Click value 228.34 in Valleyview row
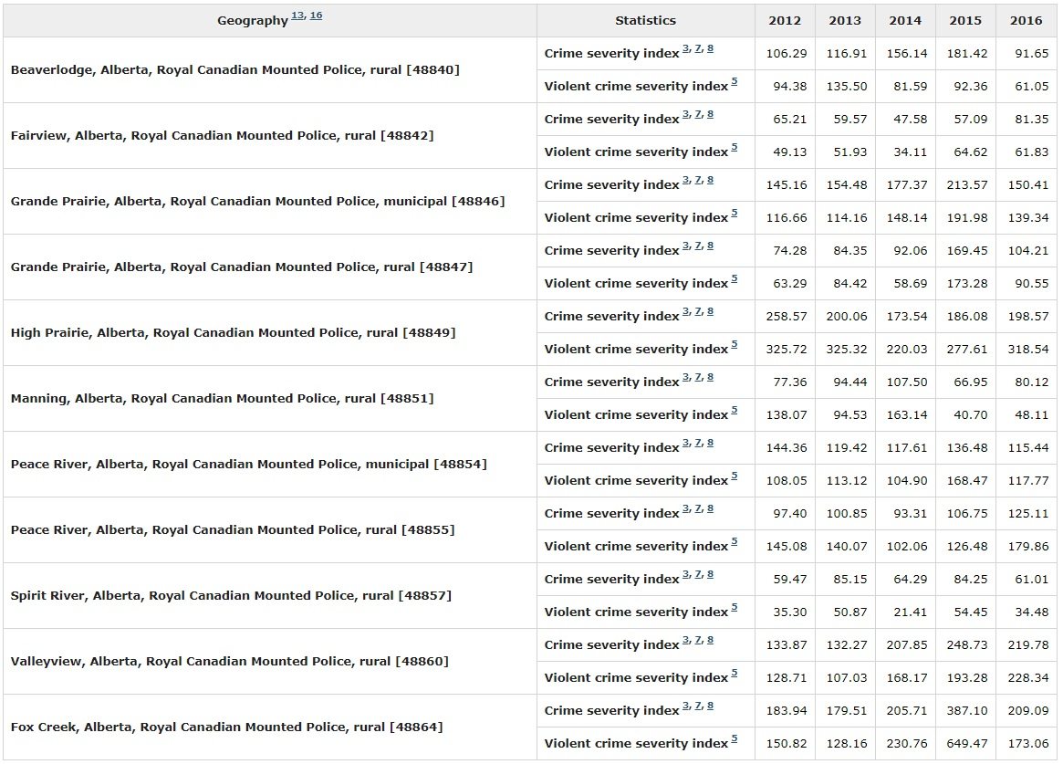The image size is (1063, 764). [x=1027, y=678]
